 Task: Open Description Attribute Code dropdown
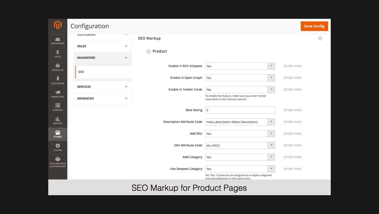coord(240,122)
